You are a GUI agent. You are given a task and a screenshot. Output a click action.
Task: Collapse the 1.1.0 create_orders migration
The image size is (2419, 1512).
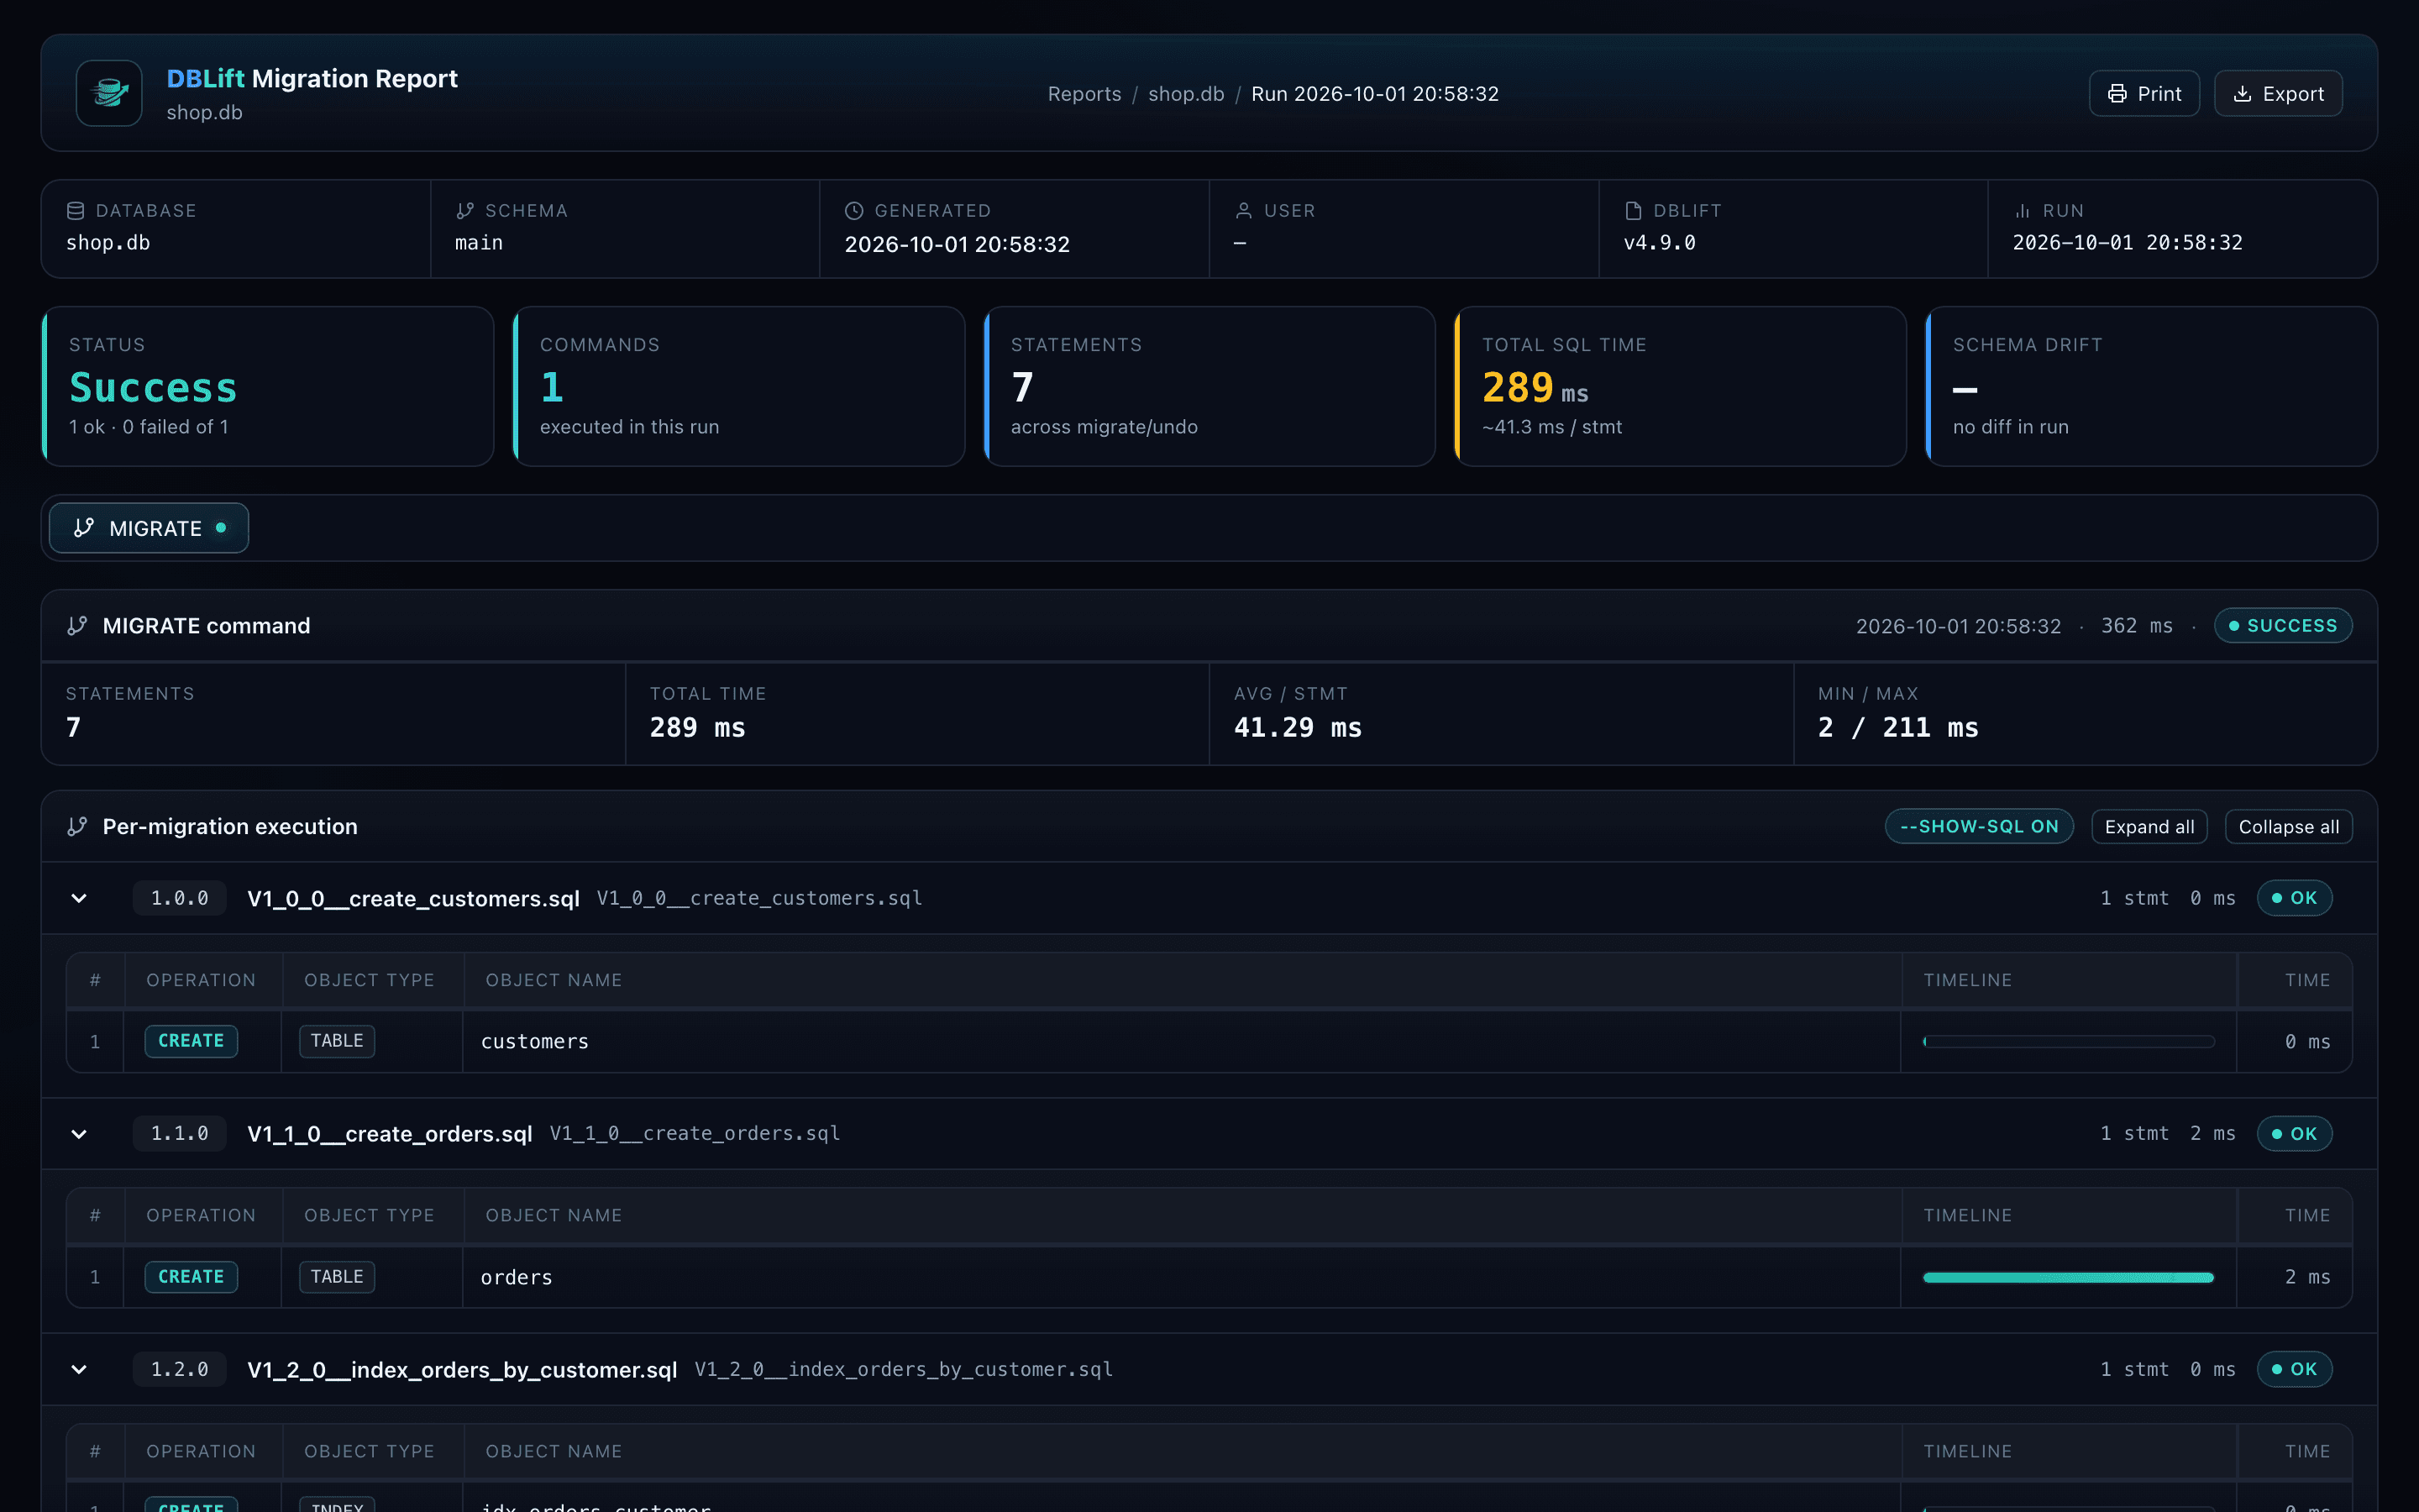(79, 1134)
